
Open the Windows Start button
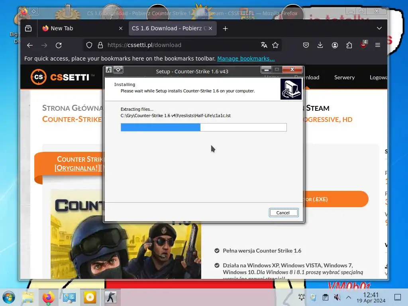tap(9, 297)
